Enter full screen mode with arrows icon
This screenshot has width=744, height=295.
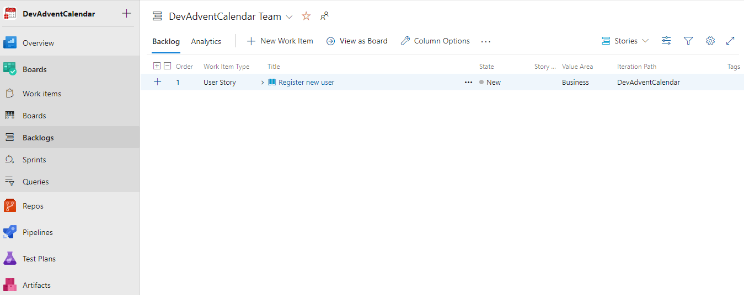[x=730, y=41]
